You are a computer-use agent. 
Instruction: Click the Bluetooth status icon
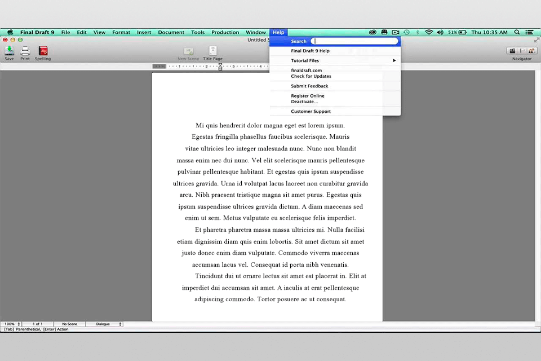click(418, 32)
